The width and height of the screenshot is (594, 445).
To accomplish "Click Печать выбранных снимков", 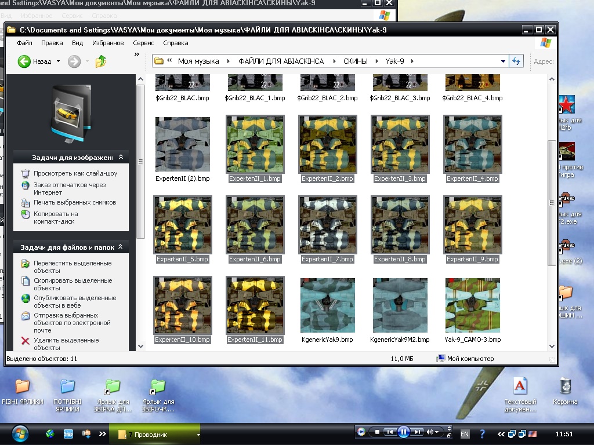I will coord(75,202).
